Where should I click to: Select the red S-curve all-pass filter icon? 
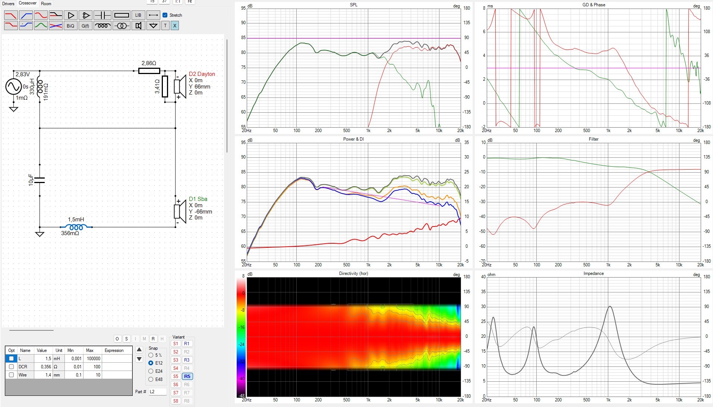point(41,15)
